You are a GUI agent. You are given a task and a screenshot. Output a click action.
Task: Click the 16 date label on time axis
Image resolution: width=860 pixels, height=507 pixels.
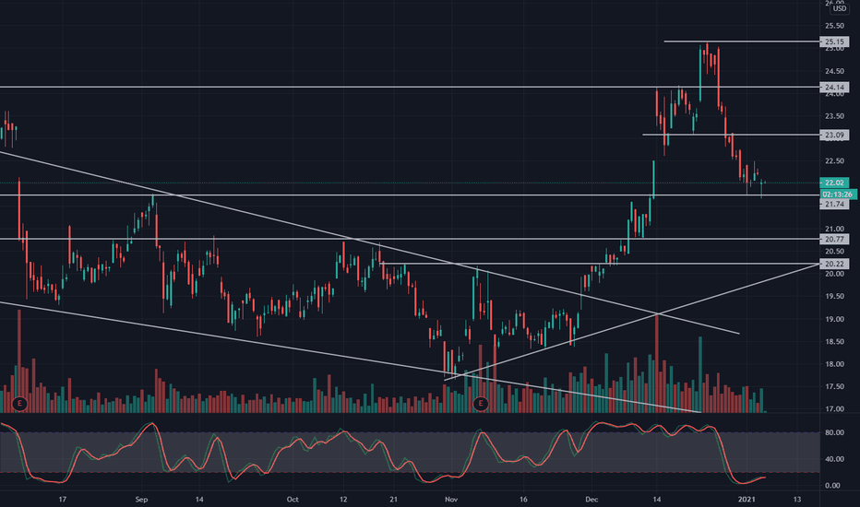pyautogui.click(x=523, y=500)
